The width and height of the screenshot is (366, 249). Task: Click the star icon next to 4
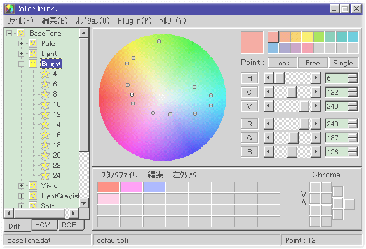[x=45, y=74]
